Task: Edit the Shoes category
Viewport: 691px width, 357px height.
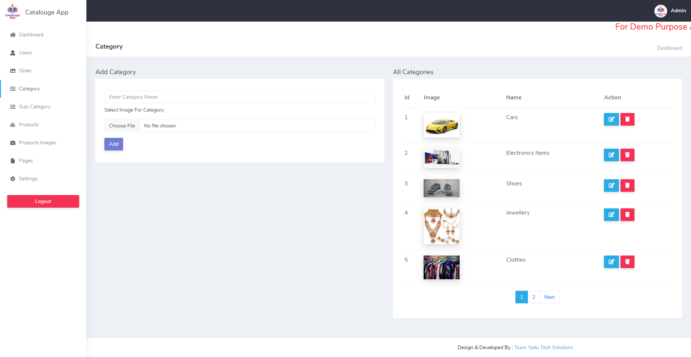Action: (611, 185)
